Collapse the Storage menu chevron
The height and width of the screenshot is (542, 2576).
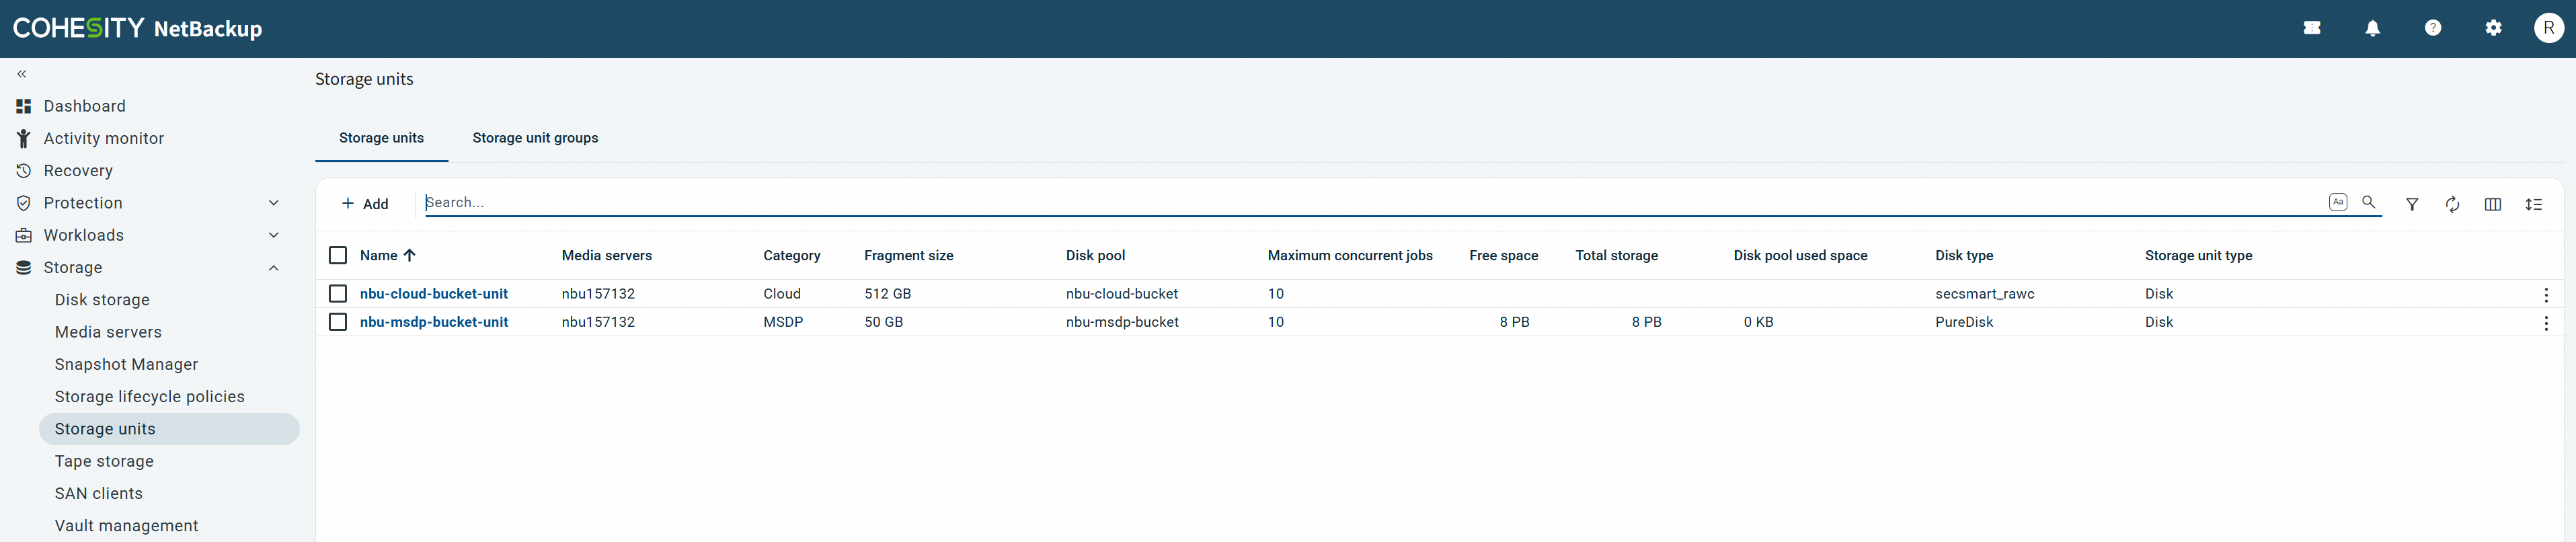pos(274,267)
